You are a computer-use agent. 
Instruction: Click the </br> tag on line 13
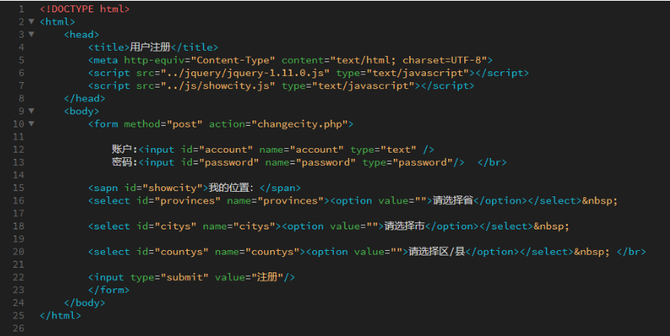[x=492, y=162]
